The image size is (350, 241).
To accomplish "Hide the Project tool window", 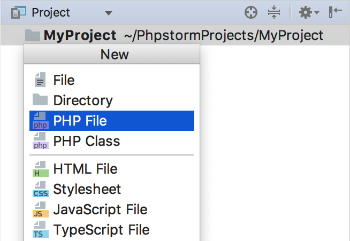I will point(335,12).
